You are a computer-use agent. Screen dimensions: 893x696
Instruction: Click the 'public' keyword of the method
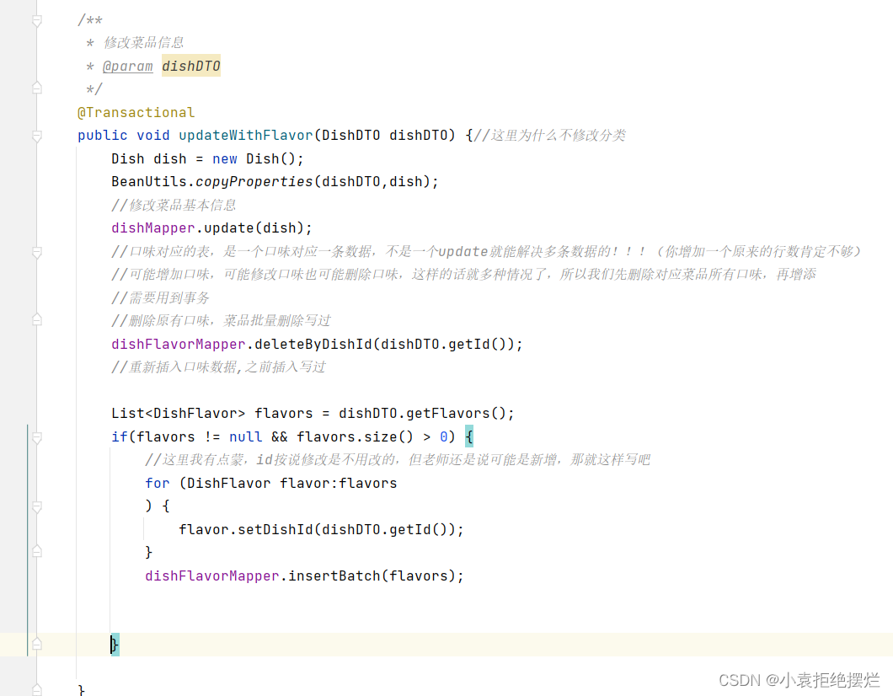[103, 136]
